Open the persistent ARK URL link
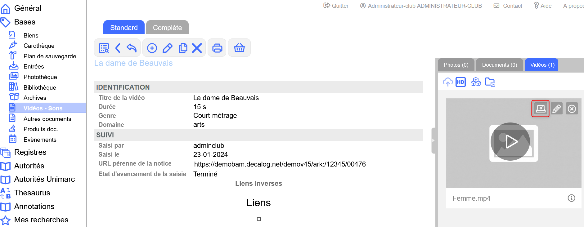Screen dimensions: 584x227 pyautogui.click(x=280, y=164)
